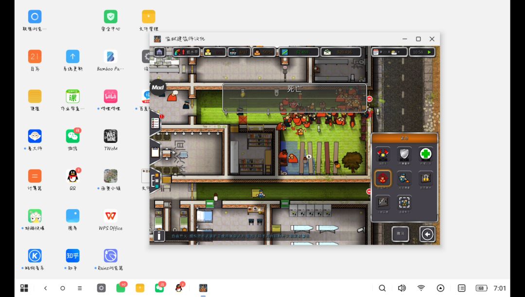Click the select squad icon
The image size is (525, 297).
pos(404,202)
